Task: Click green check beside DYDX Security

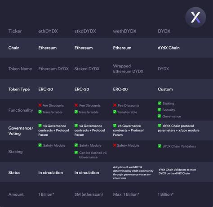Action: click(x=160, y=110)
